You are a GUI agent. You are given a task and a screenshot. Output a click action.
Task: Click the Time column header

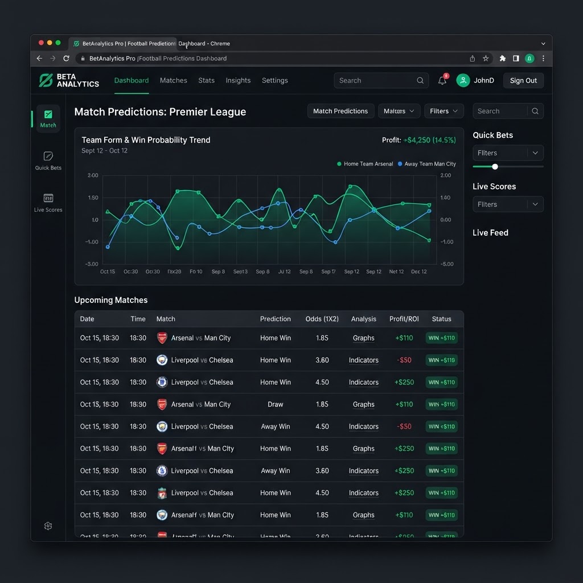[138, 319]
